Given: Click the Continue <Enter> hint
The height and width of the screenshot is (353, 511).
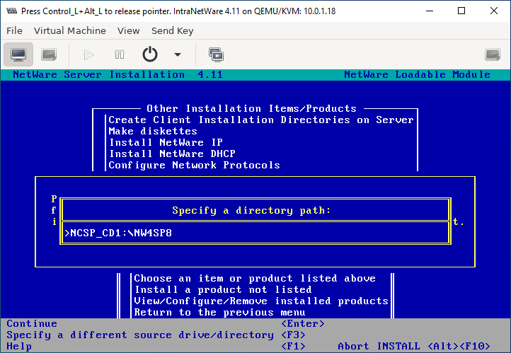Looking at the screenshot, I should coord(166,324).
